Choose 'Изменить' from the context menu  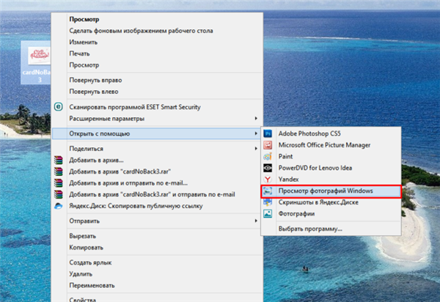point(84,43)
